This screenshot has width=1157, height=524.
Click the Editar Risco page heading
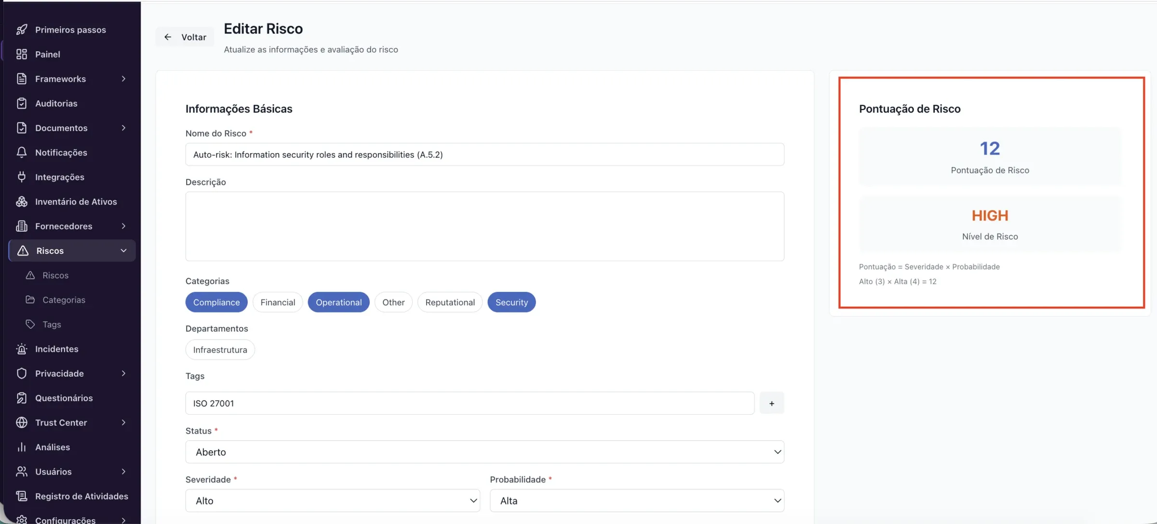(263, 29)
